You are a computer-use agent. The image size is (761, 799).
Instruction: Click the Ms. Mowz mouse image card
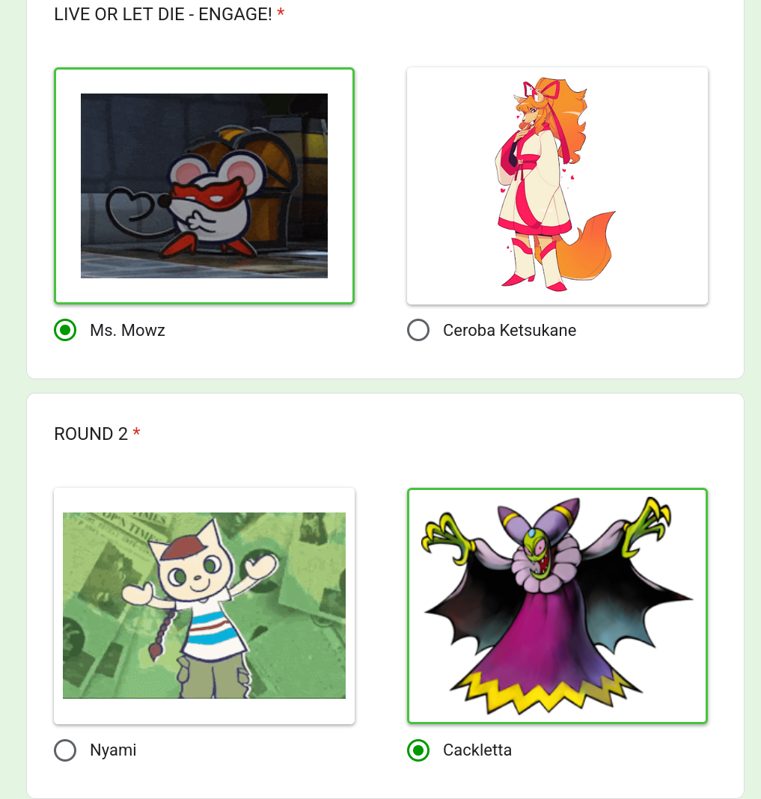coord(204,186)
